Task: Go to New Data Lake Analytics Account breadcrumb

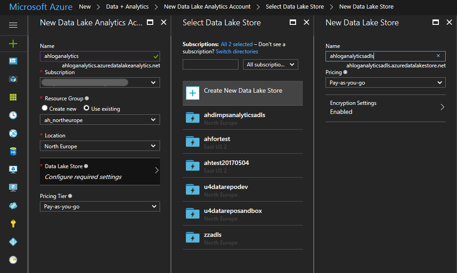Action: (x=207, y=7)
